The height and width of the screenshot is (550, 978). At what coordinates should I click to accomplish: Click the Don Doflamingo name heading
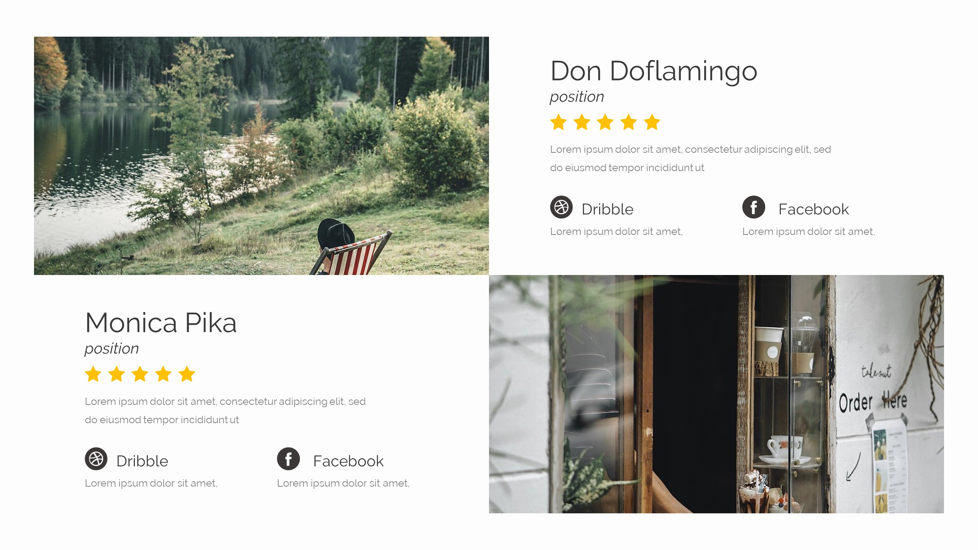pyautogui.click(x=654, y=71)
